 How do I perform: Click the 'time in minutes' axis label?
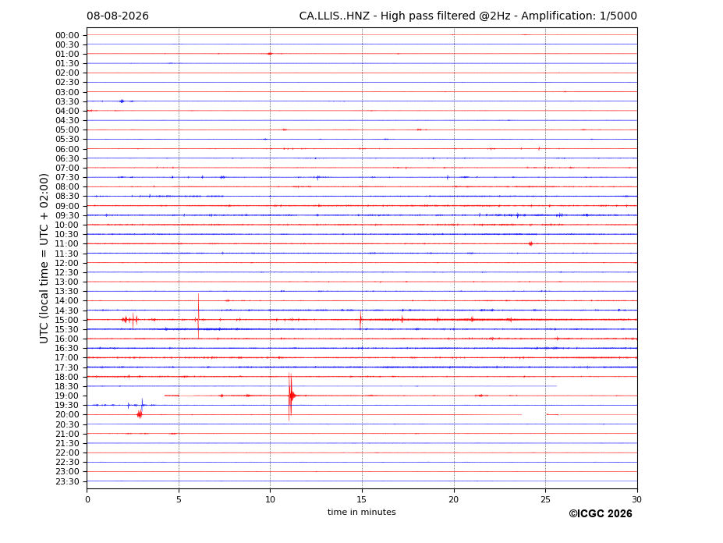click(x=362, y=512)
